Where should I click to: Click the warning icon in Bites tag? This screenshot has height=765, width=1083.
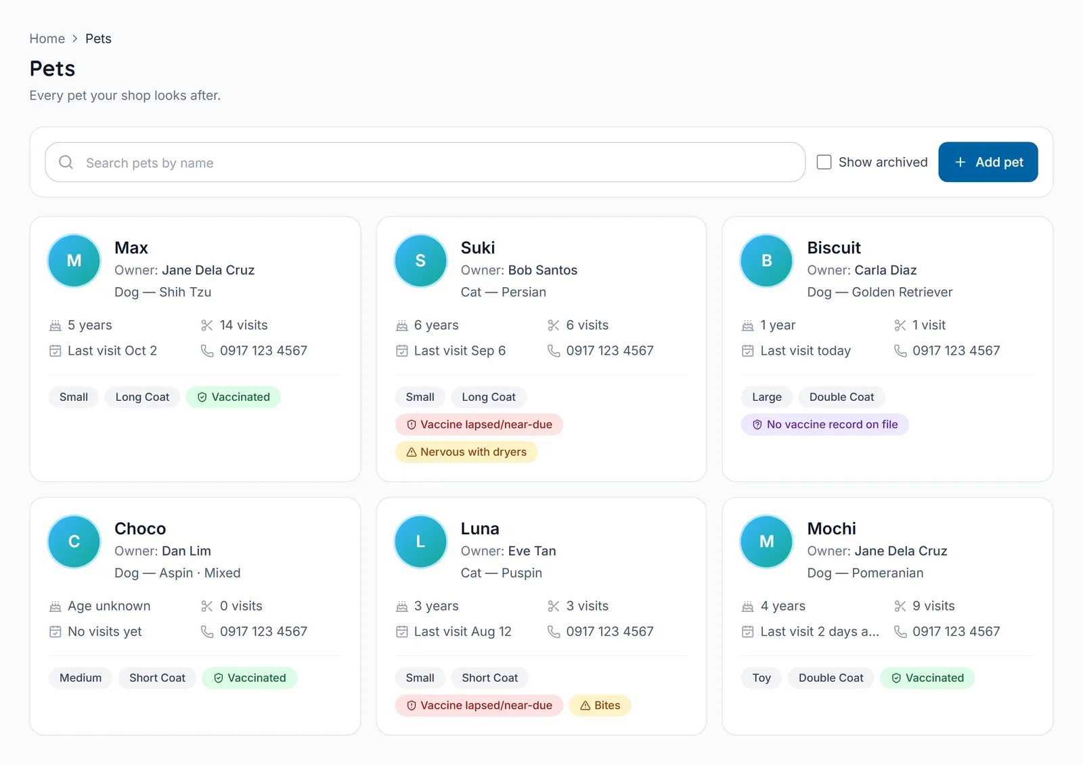(x=585, y=705)
